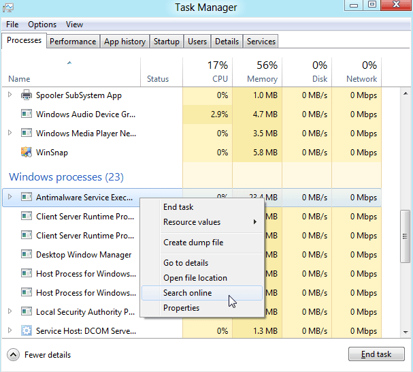Switch to the Users tab
Screen dimensions: 413x372
click(197, 42)
